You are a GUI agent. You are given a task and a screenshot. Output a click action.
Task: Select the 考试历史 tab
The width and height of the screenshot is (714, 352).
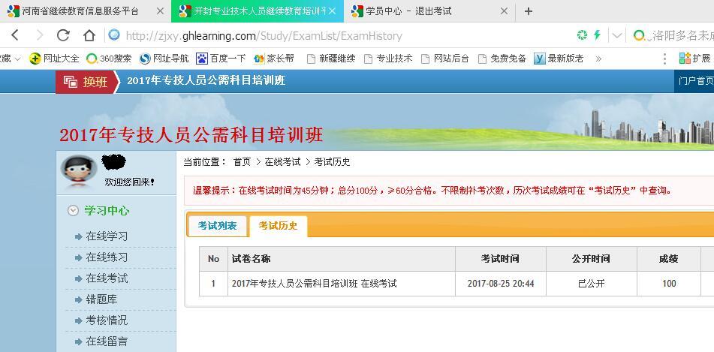tap(278, 226)
